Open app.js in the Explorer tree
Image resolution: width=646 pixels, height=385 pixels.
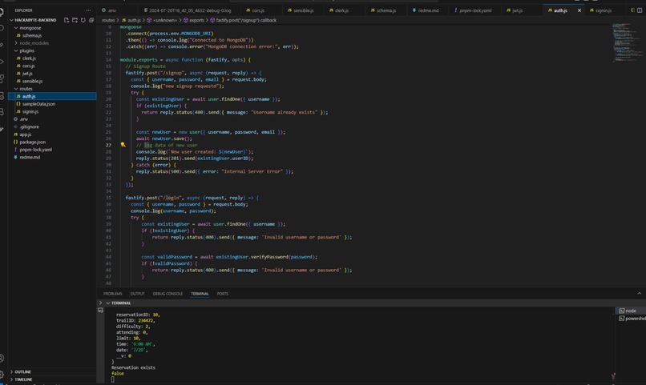[52, 134]
